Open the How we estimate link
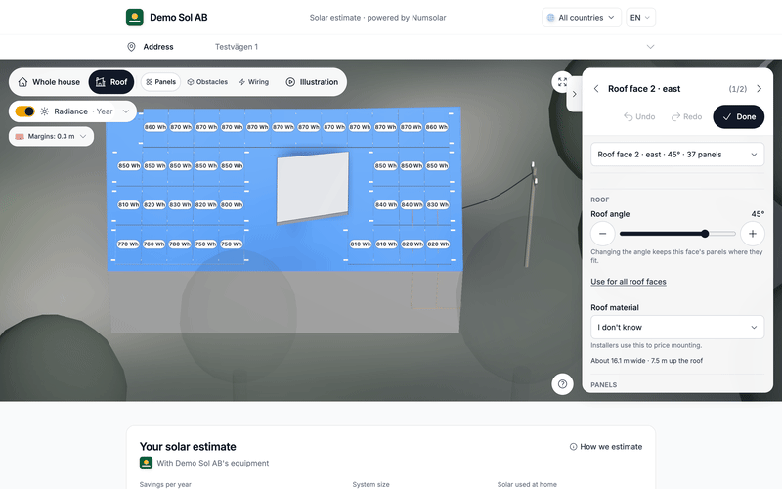 tap(606, 447)
